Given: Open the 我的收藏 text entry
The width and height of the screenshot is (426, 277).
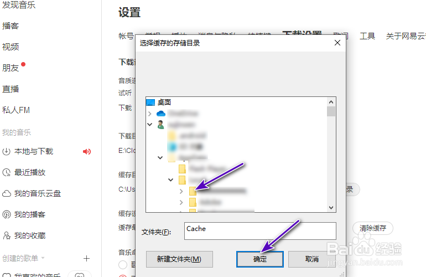Looking at the screenshot, I should click(30, 235).
